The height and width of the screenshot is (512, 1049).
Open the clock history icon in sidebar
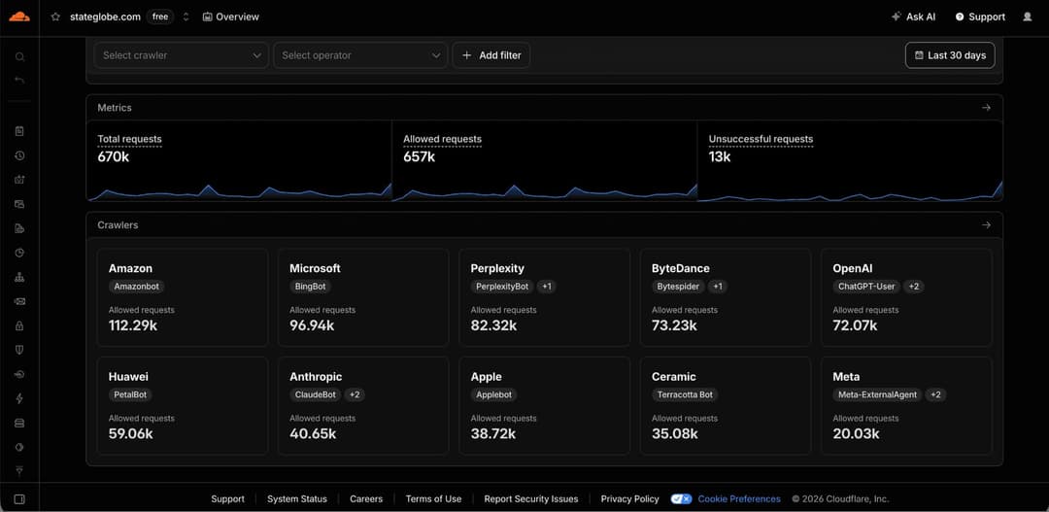click(x=19, y=155)
